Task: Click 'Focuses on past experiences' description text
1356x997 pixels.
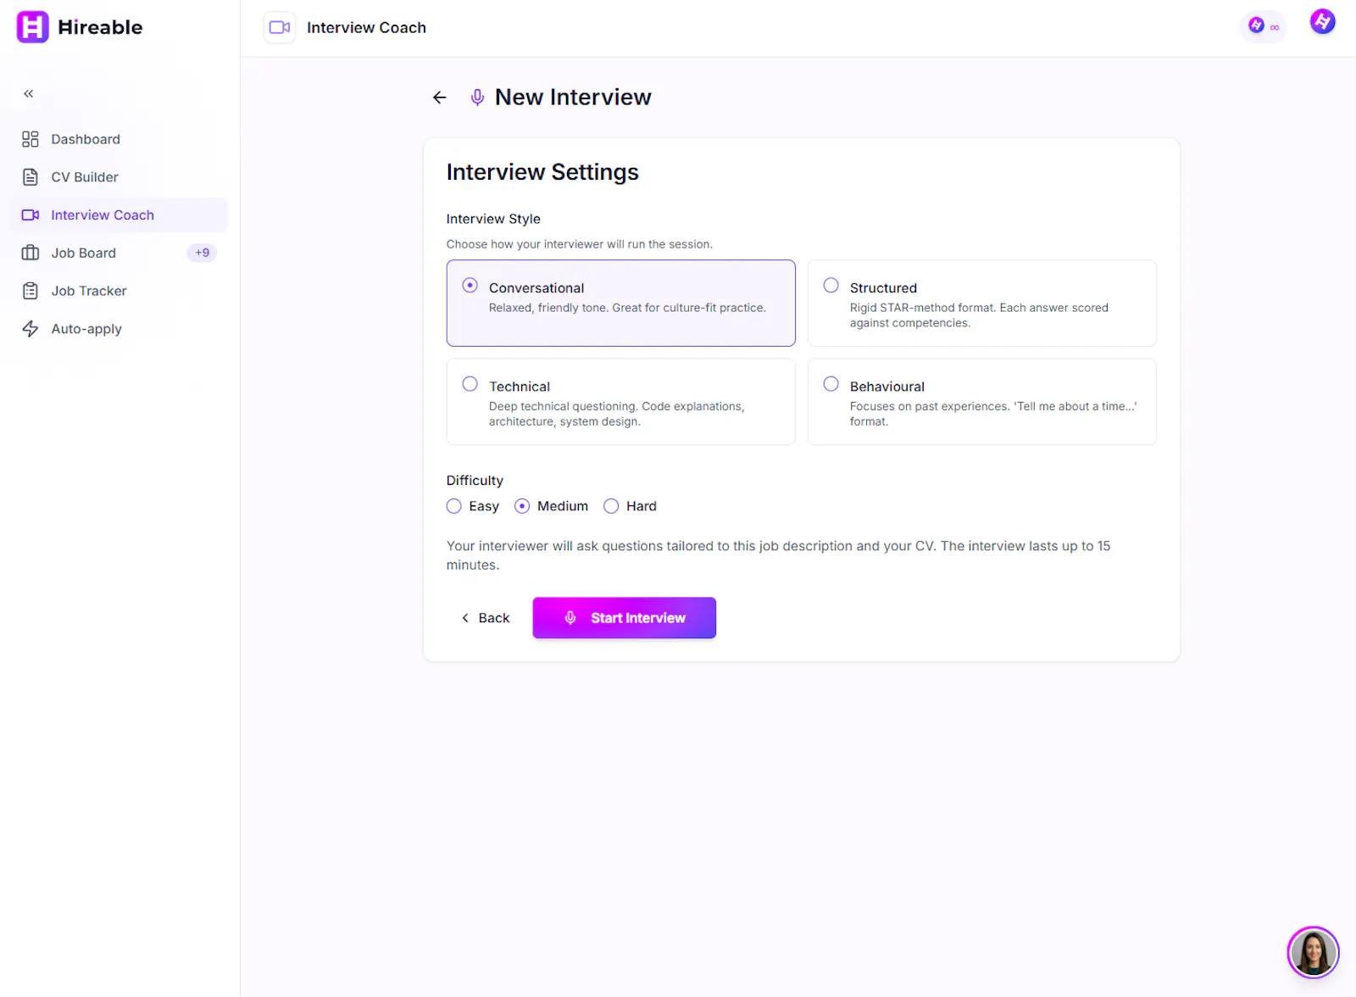Action: coord(993,414)
